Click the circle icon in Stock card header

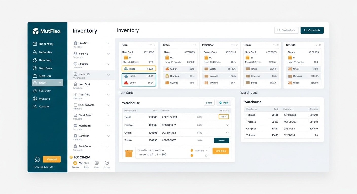[x=196, y=45]
